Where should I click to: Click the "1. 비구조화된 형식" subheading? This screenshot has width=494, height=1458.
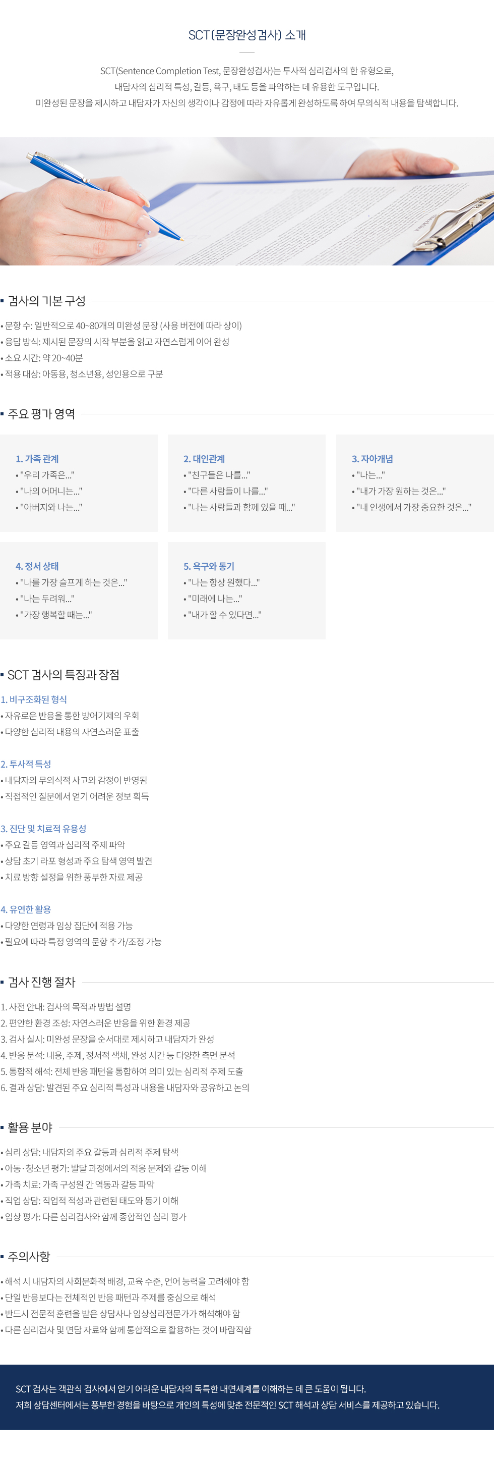[34, 699]
